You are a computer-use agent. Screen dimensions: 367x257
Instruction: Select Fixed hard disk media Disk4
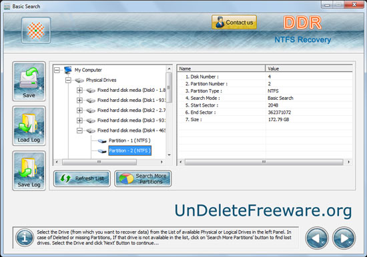[131, 130]
